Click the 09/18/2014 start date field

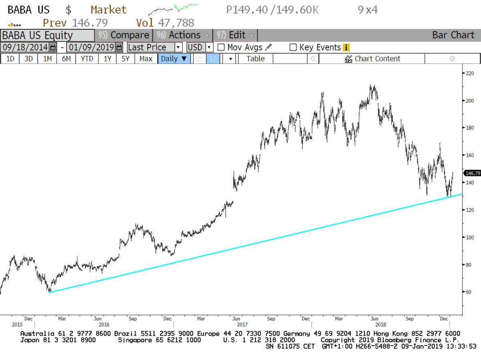tap(25, 47)
